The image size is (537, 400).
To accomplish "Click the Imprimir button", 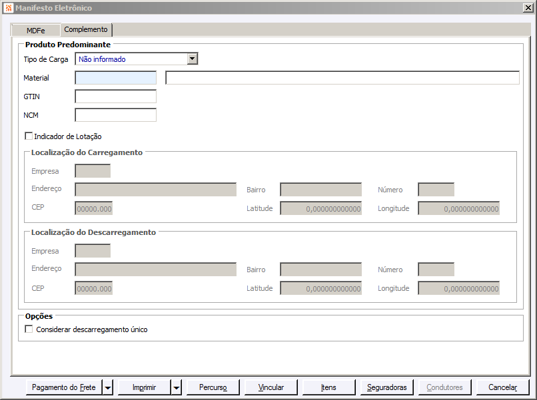I will (144, 387).
